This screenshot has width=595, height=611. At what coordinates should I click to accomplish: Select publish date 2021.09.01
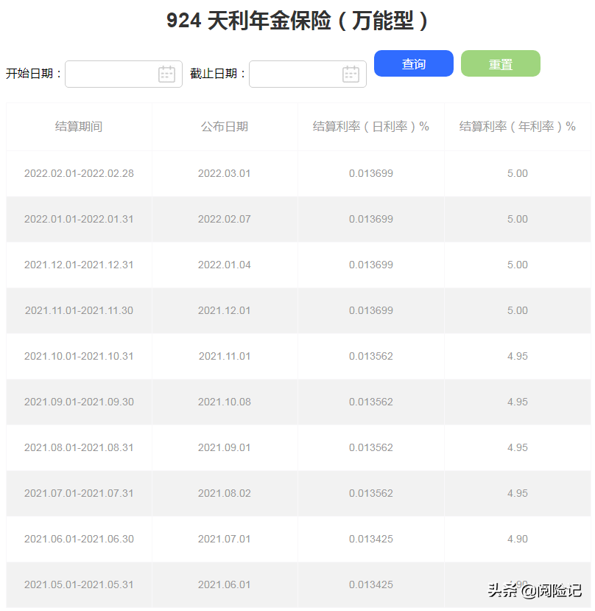coord(225,447)
